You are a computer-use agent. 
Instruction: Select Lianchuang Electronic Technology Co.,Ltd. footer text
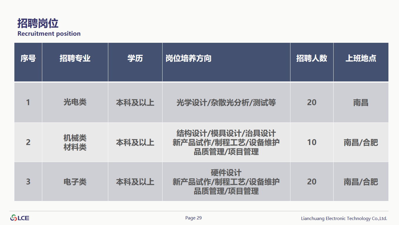(x=344, y=219)
